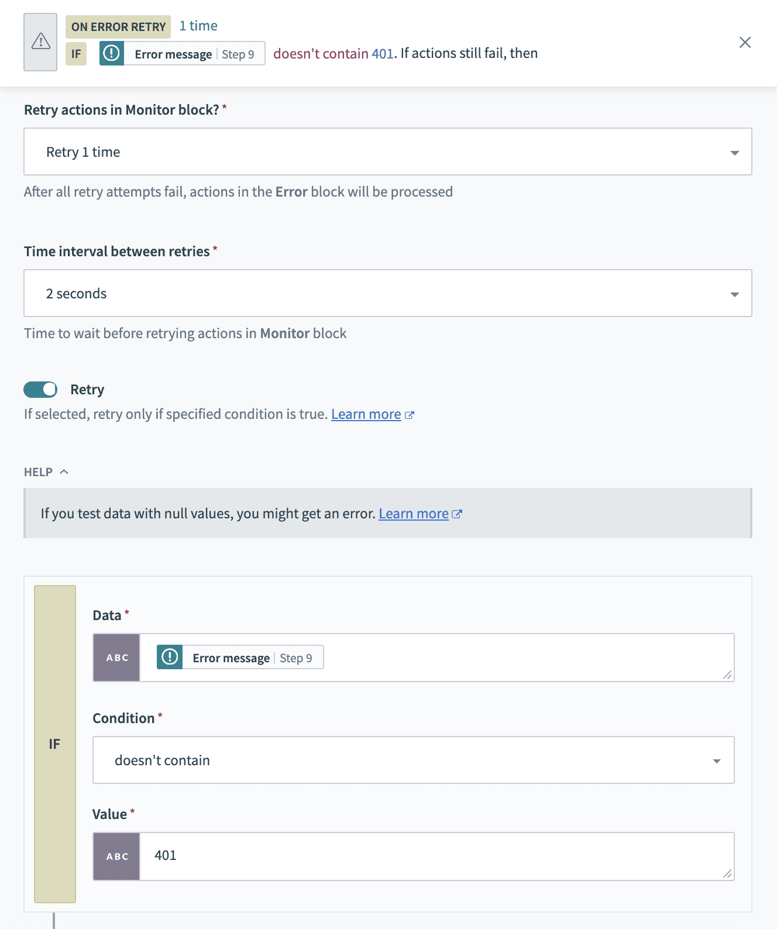Open the Condition dropdown showing doesn't contain
Screen dimensions: 777x929
[413, 761]
